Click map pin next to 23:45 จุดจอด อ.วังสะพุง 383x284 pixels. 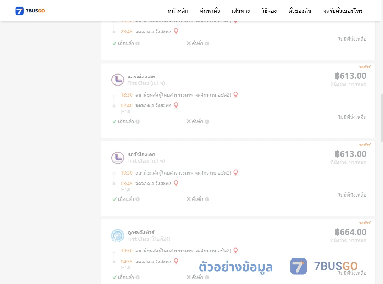coord(176,31)
